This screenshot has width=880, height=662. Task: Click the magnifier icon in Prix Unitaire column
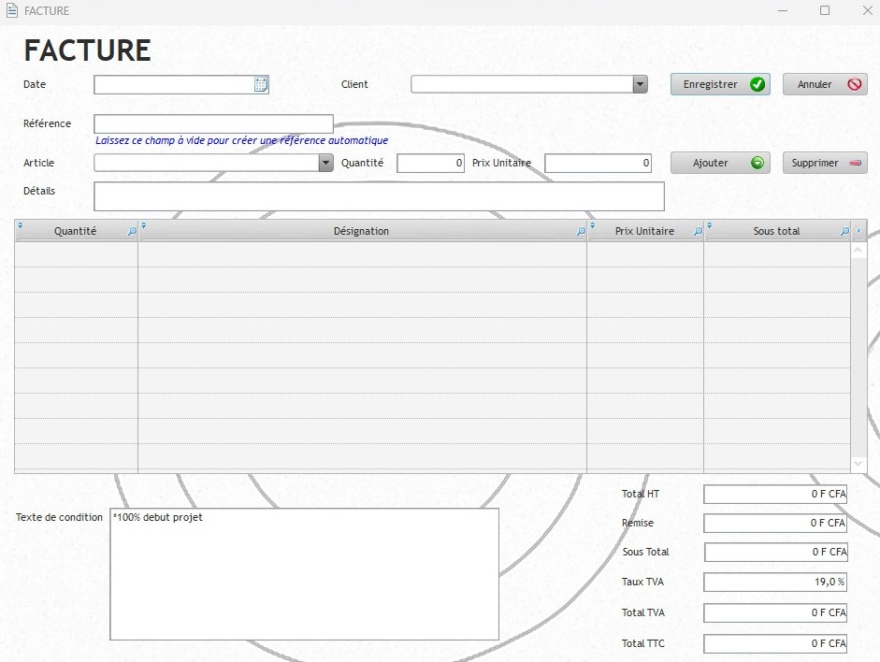point(698,232)
